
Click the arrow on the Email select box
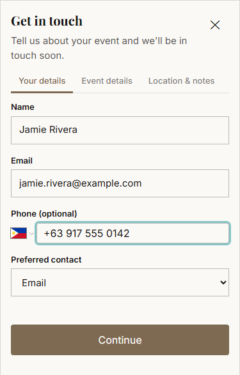pos(223,282)
